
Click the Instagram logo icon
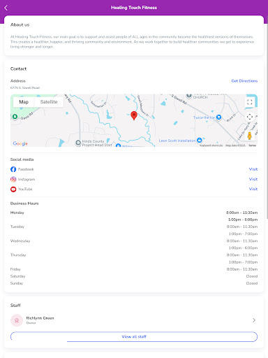[x=13, y=179]
